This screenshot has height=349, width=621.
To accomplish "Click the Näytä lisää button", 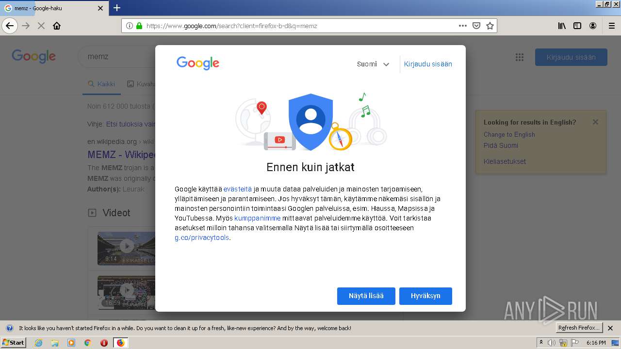I will coord(366,296).
